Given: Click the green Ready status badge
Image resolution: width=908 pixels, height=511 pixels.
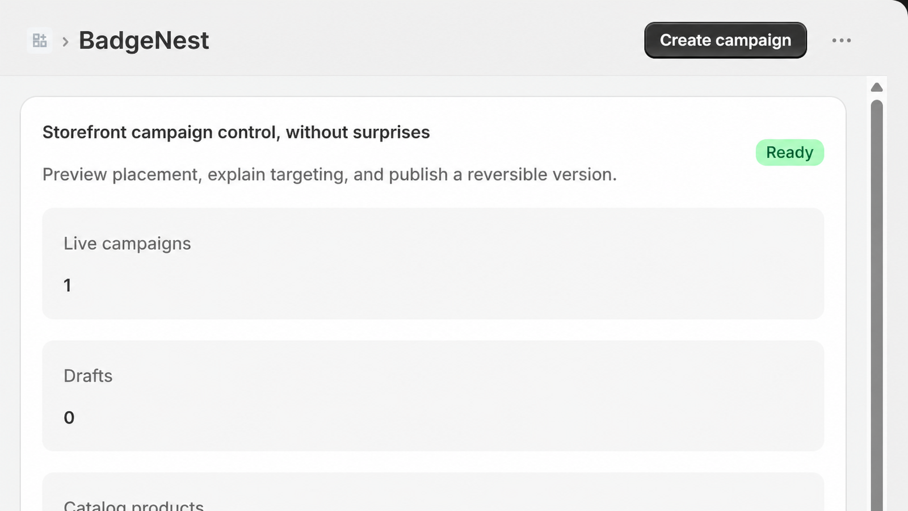Looking at the screenshot, I should click(x=789, y=152).
